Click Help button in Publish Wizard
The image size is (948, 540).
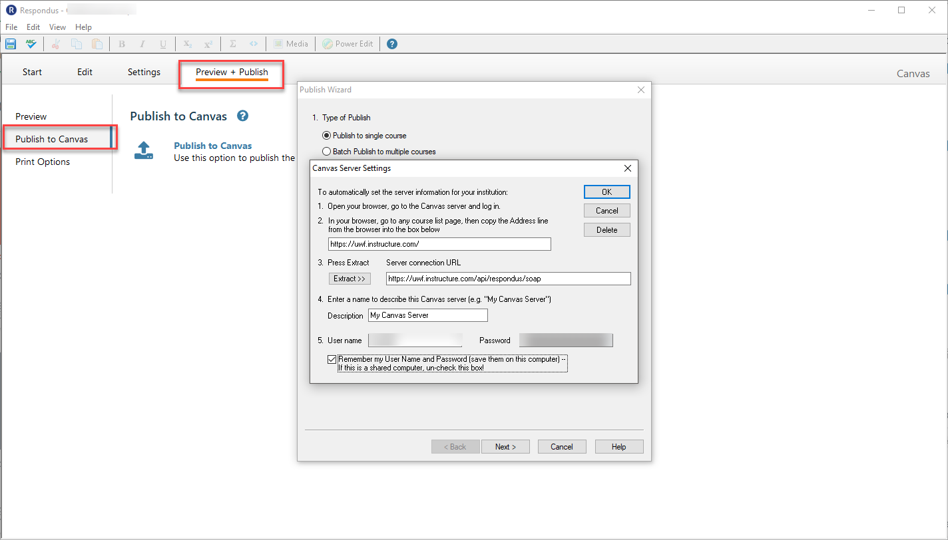click(619, 447)
